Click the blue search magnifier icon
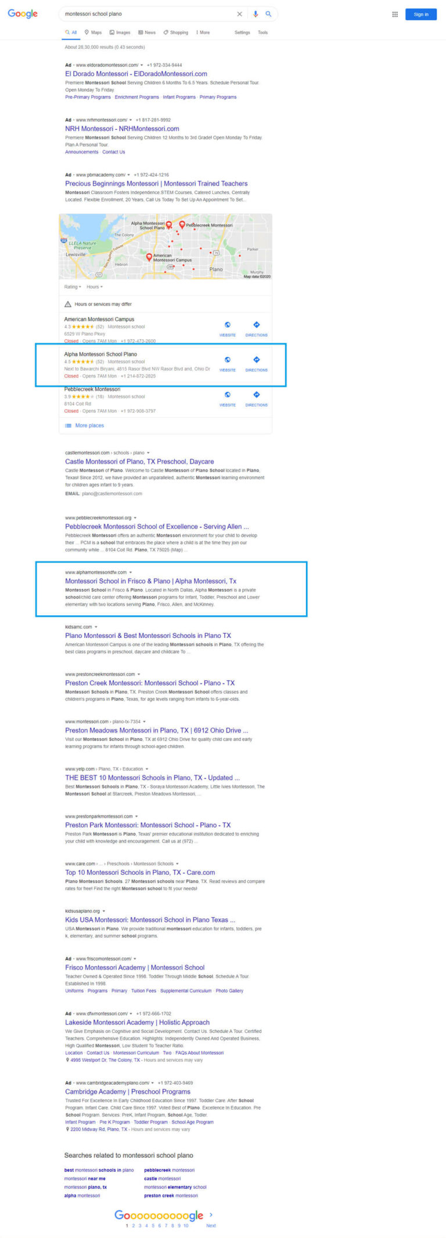The height and width of the screenshot is (1238, 446). pyautogui.click(x=268, y=14)
